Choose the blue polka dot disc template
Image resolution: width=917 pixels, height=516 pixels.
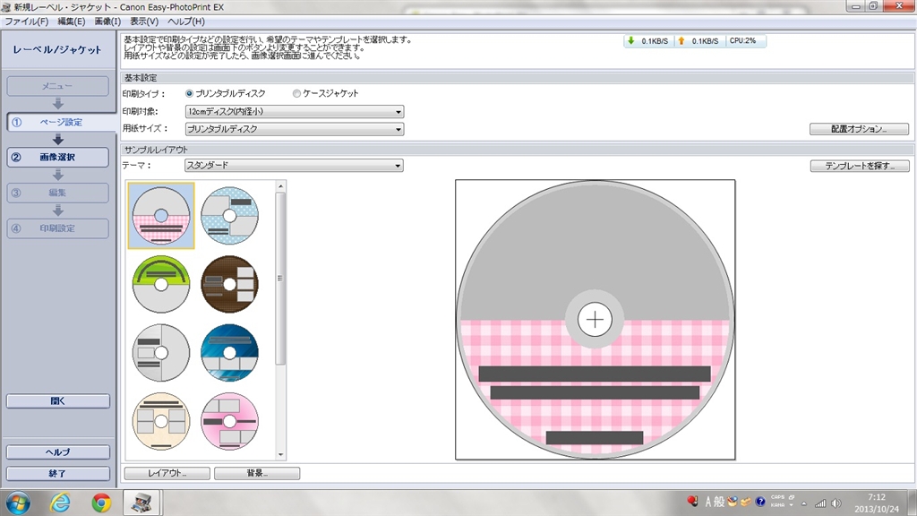[x=229, y=215]
